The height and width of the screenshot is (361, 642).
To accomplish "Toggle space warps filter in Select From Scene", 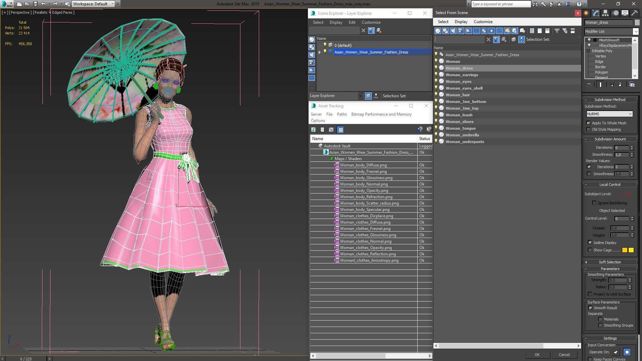I will (x=476, y=31).
